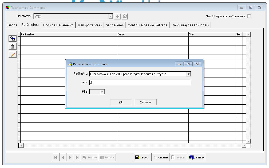Go to next record arrow
The image size is (269, 168).
point(70,157)
